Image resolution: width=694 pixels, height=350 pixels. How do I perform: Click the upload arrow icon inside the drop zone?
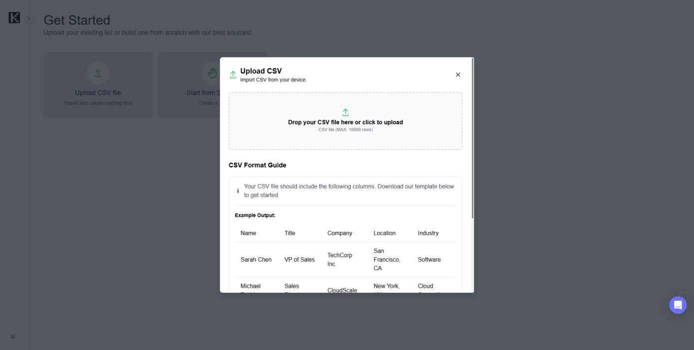346,112
